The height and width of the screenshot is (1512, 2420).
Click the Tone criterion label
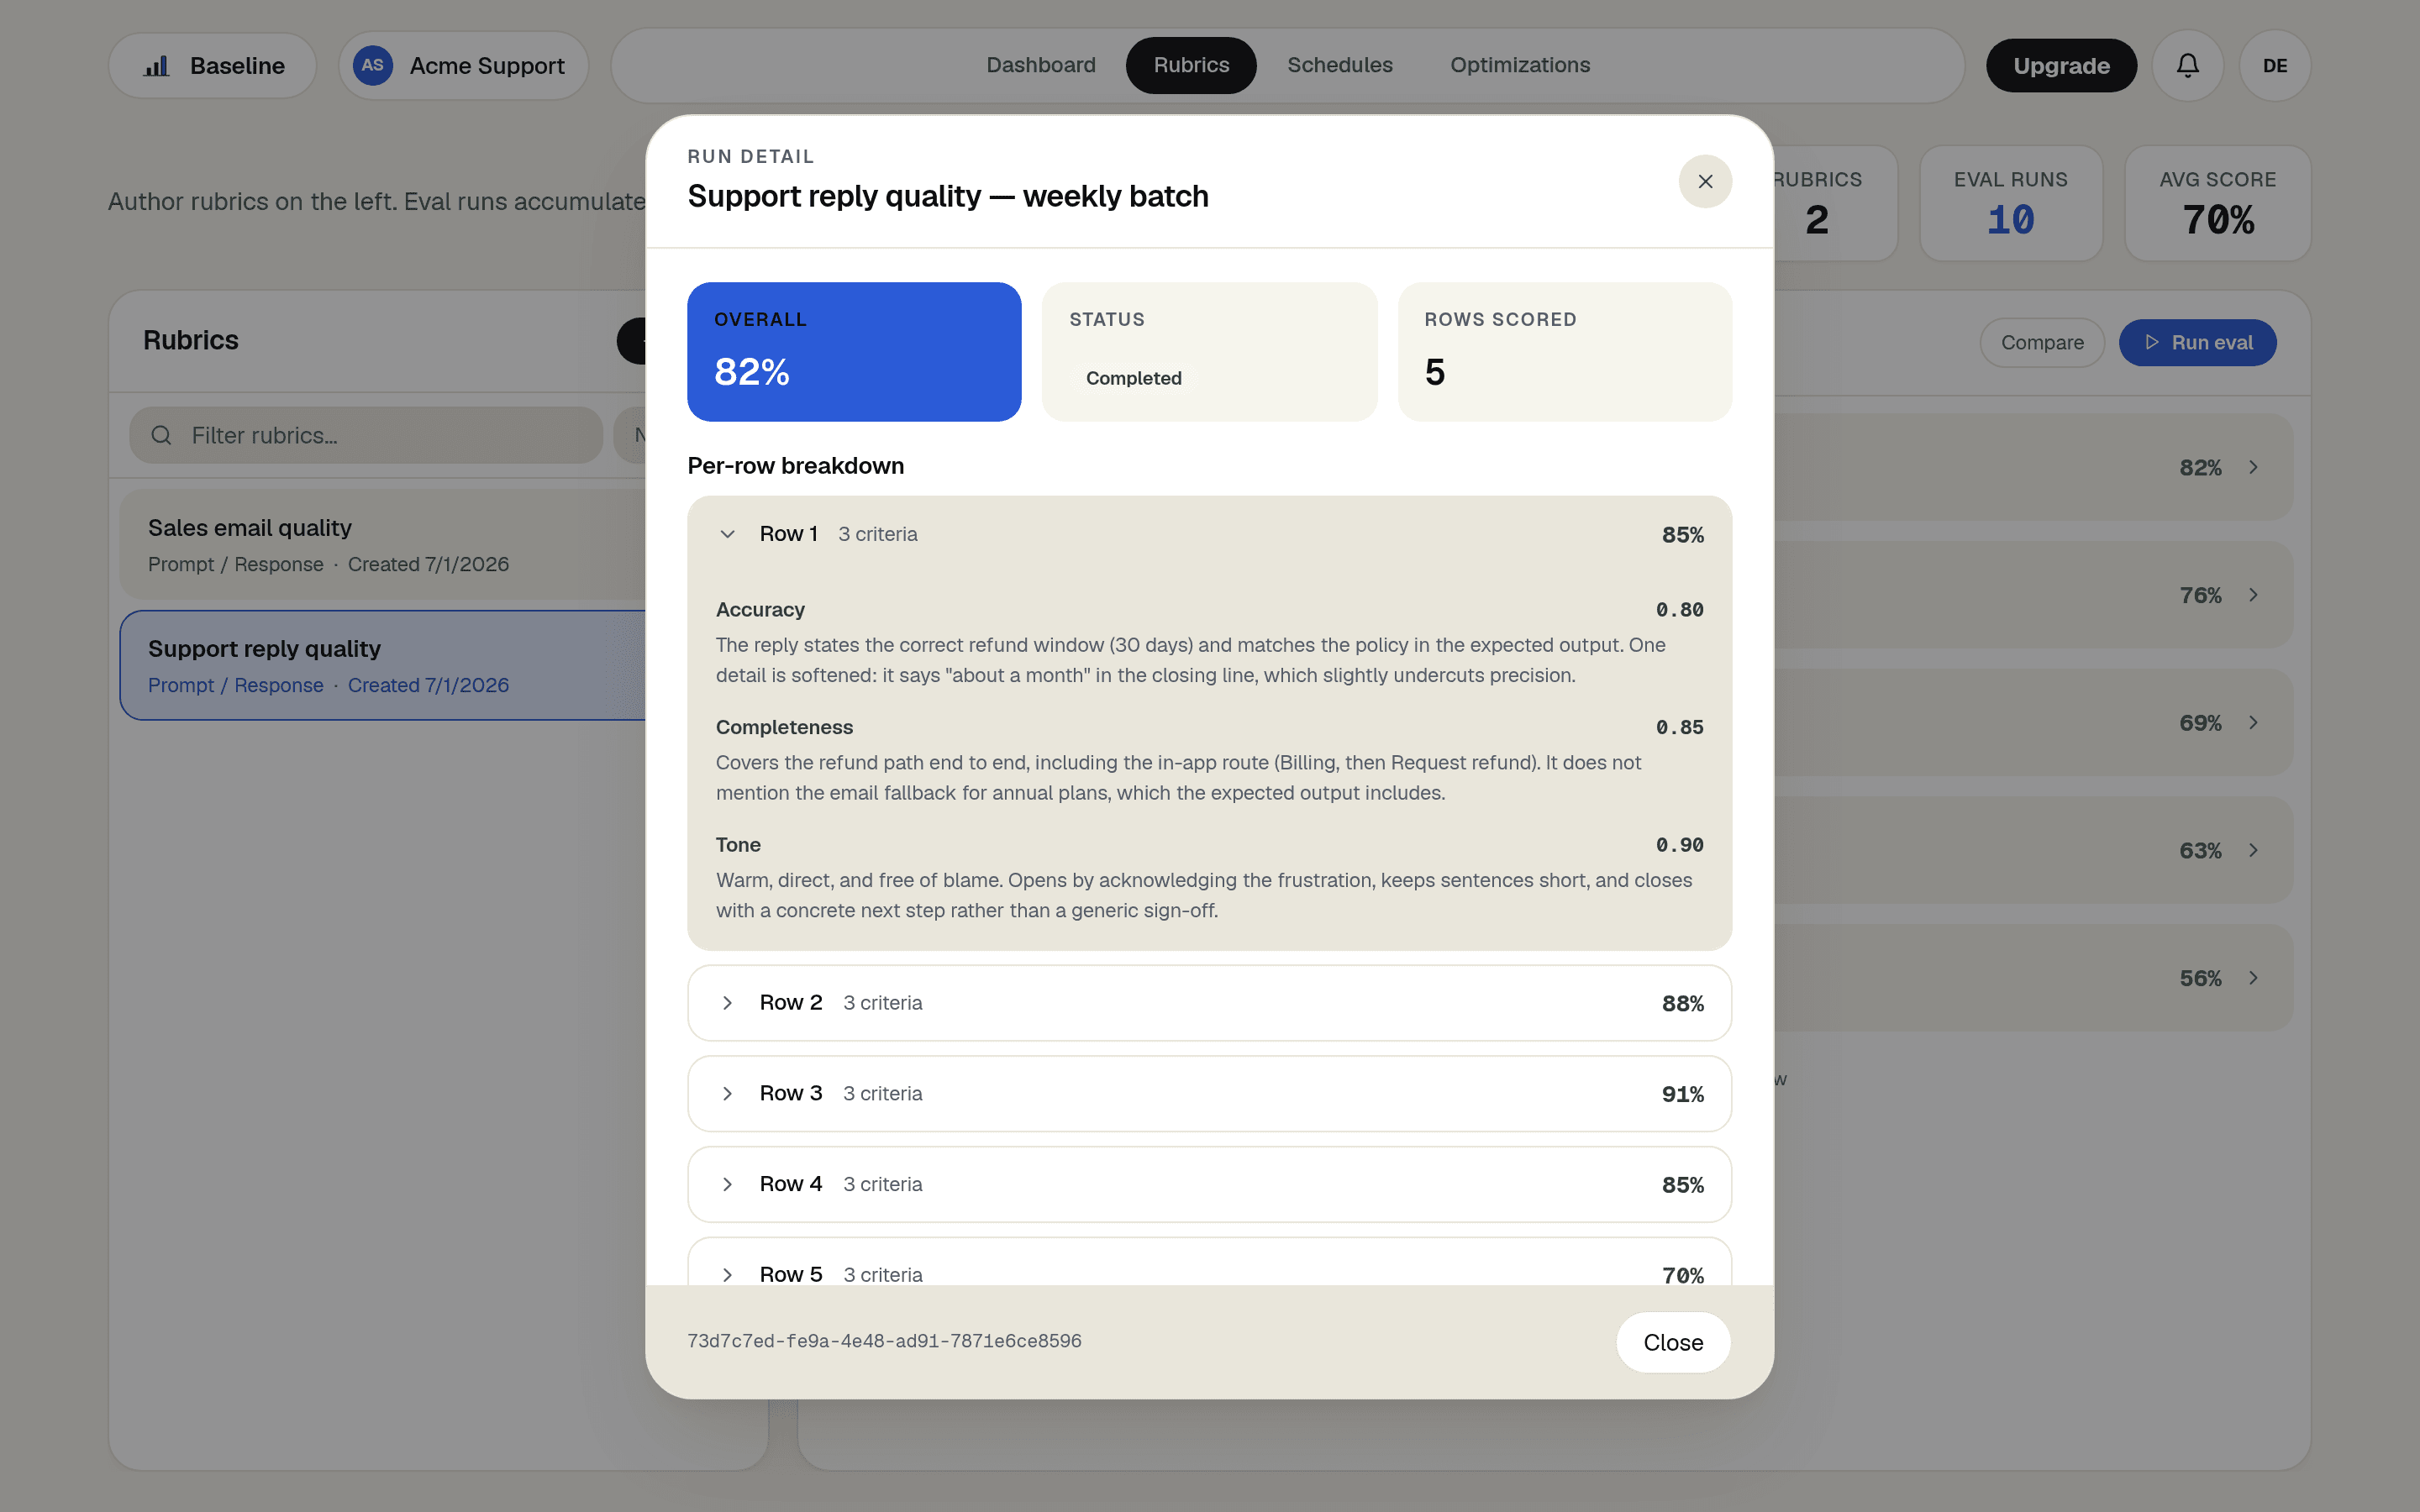pos(738,845)
